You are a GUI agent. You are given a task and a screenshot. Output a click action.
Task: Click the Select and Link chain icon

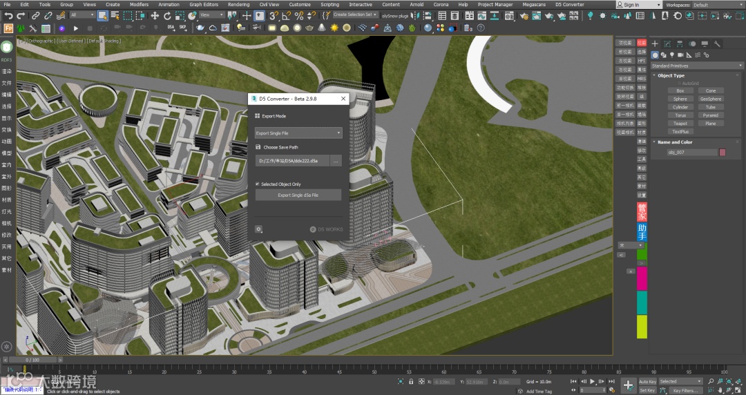[x=36, y=15]
